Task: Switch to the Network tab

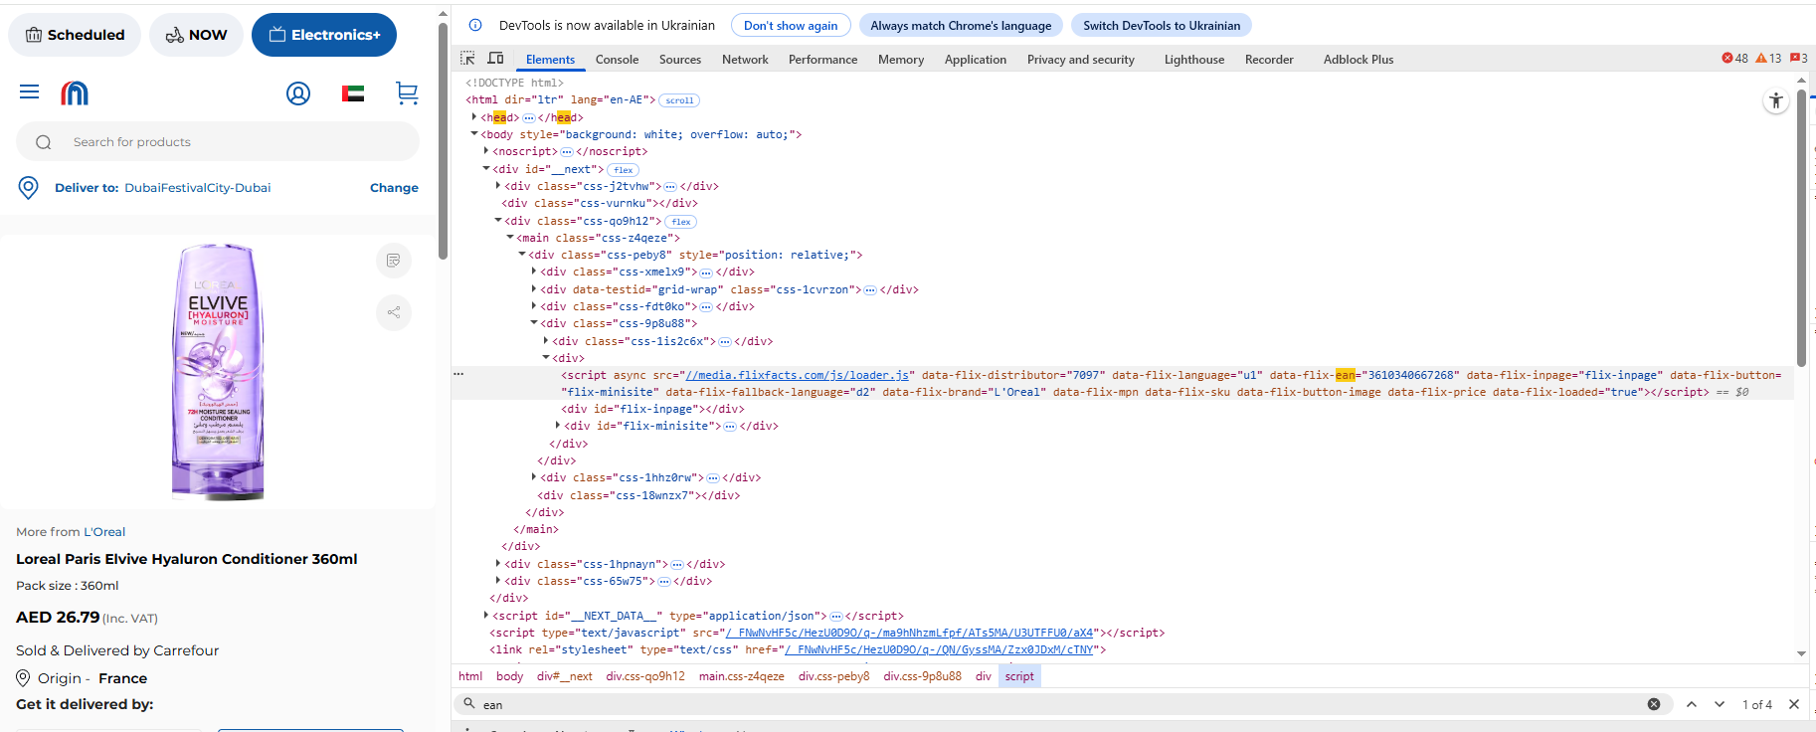Action: coord(745,60)
